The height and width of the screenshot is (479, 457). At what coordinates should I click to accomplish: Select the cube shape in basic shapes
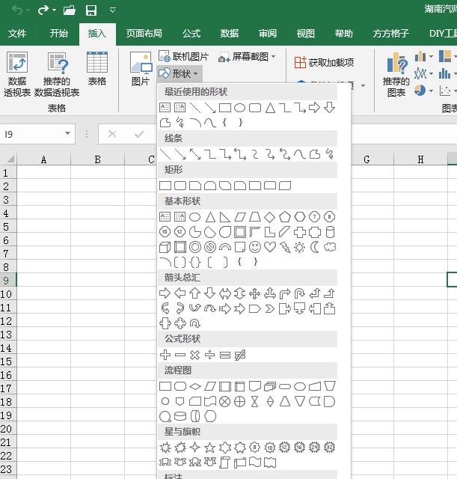(x=165, y=247)
